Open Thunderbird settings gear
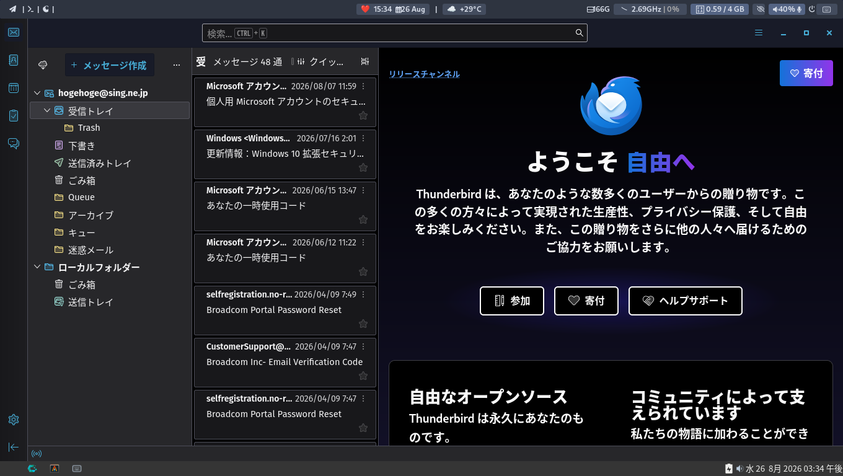This screenshot has height=476, width=843. tap(14, 420)
